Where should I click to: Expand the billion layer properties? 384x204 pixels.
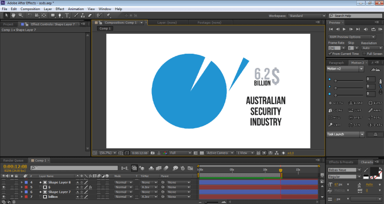pos(21,197)
